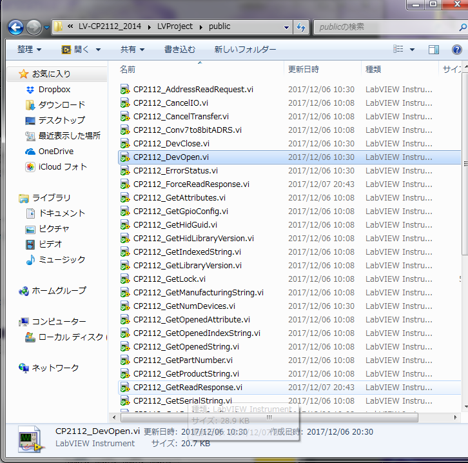
Task: Open ダウンロード folder in favorites
Action: click(61, 104)
